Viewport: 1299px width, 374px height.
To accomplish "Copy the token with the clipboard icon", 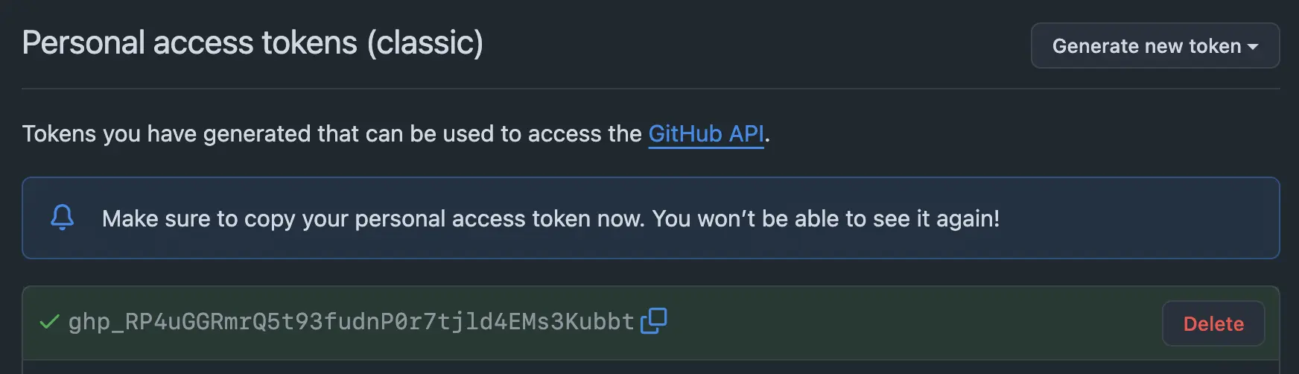I will tap(654, 321).
